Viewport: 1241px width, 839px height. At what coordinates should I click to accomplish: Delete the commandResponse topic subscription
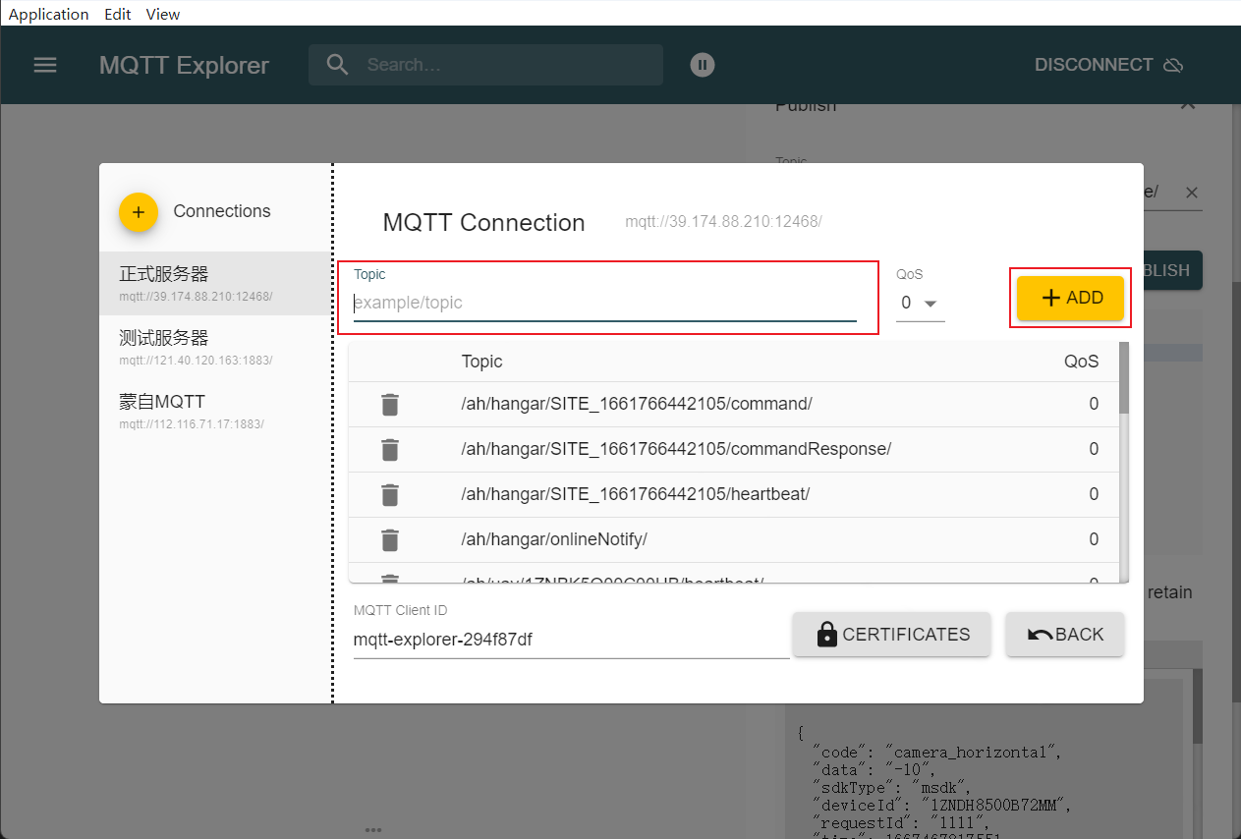tap(390, 450)
